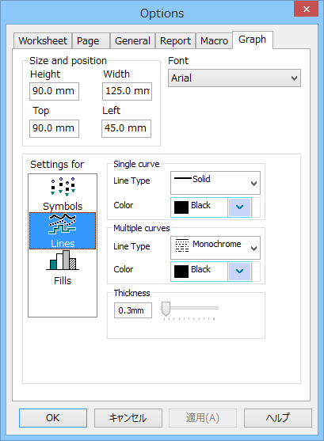
Task: Click the Thickness slider handle
Action: 166,309
